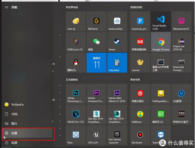Open QQ影音 tile

[x=181, y=94]
